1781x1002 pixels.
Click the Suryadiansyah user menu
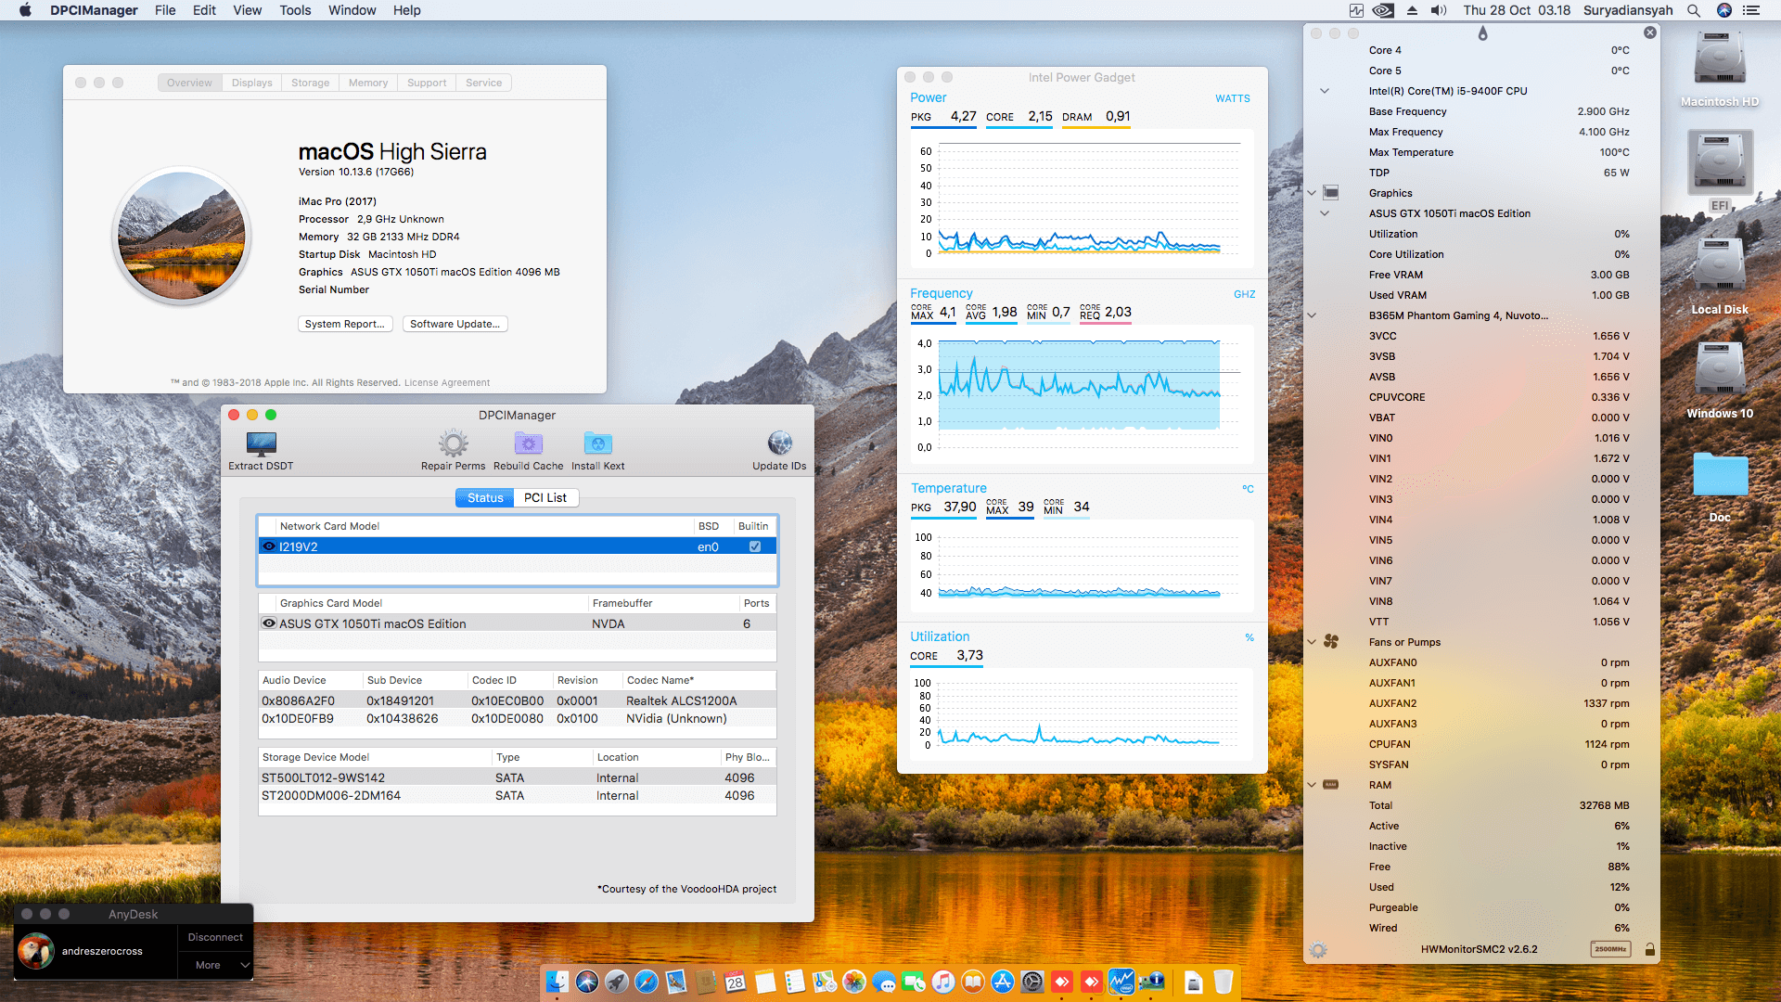[x=1628, y=10]
